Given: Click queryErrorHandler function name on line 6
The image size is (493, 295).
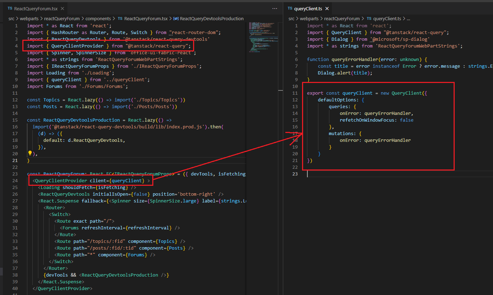Looking at the screenshot, I should pyautogui.click(x=354, y=59).
